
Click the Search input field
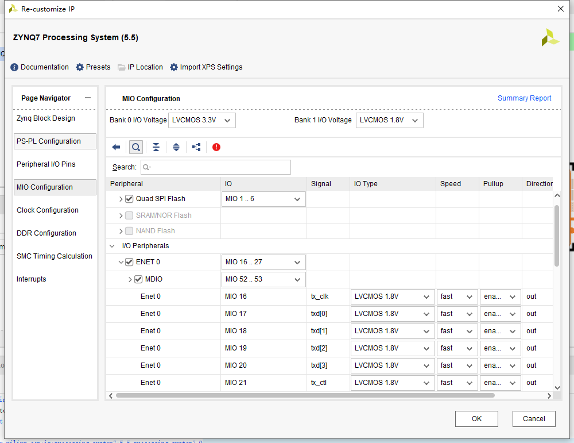(x=216, y=167)
